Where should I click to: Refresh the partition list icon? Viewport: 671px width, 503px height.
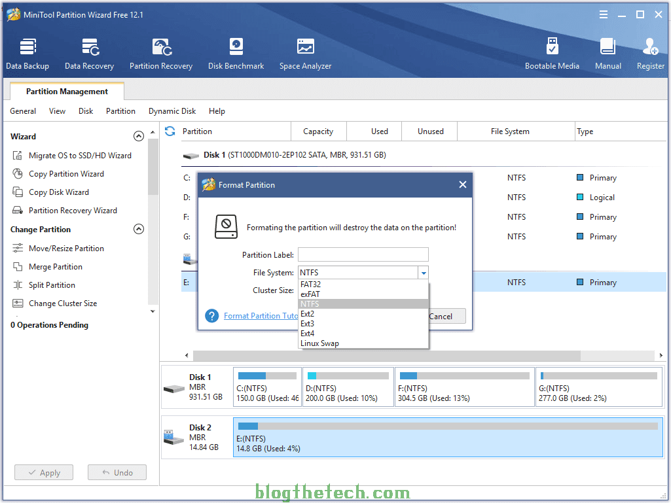pos(170,131)
